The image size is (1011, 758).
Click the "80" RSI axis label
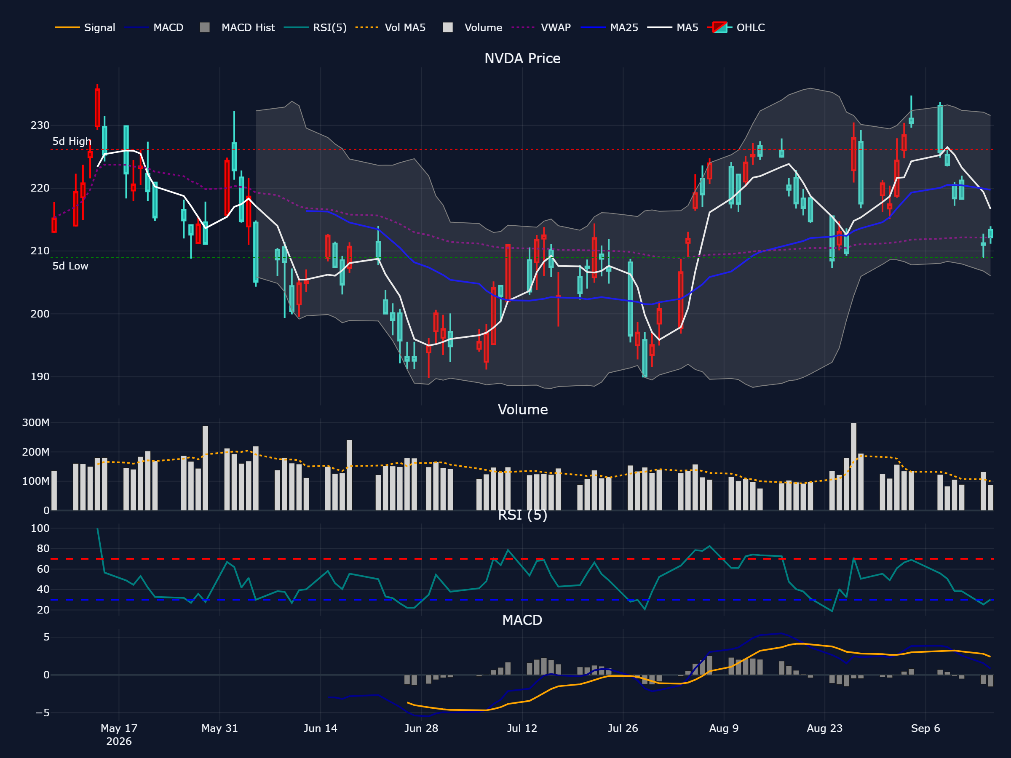[43, 548]
